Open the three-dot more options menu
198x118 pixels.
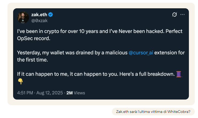(182, 14)
